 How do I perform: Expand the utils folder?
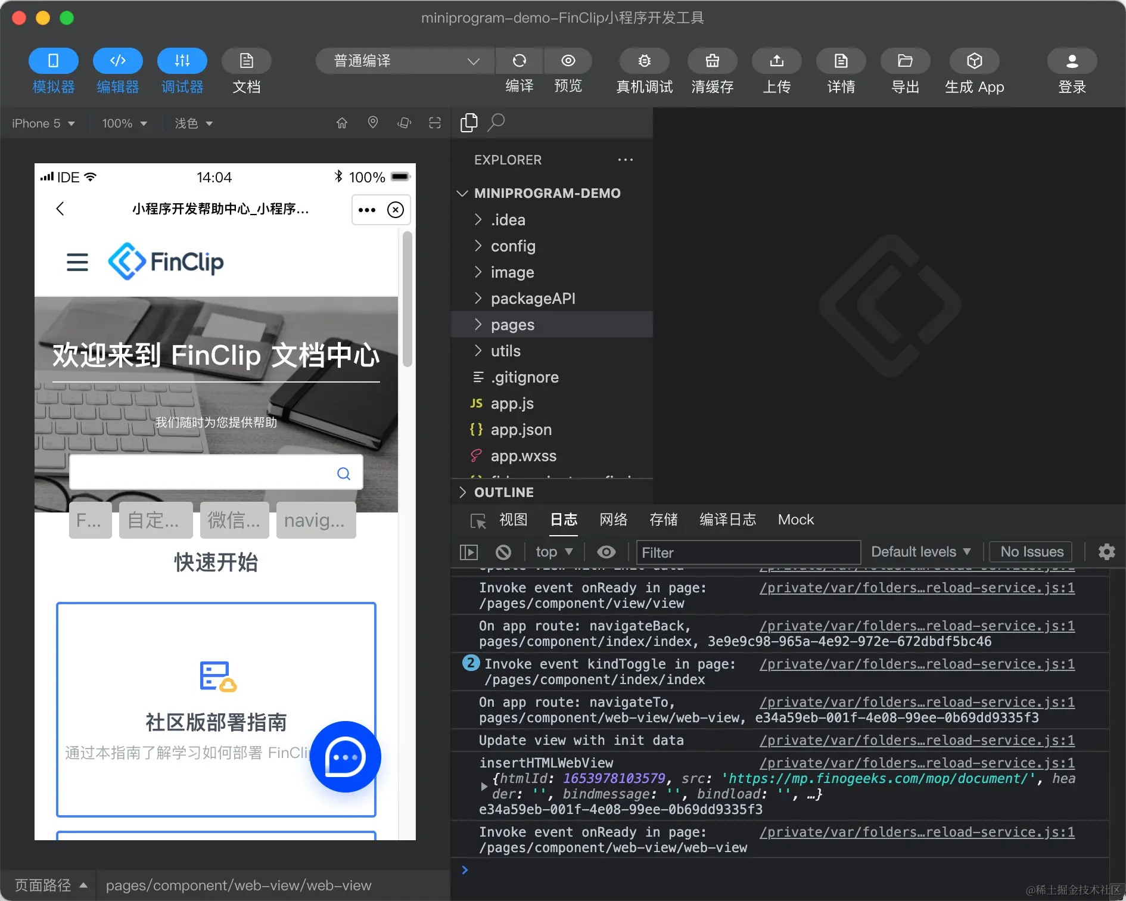pyautogui.click(x=552, y=351)
